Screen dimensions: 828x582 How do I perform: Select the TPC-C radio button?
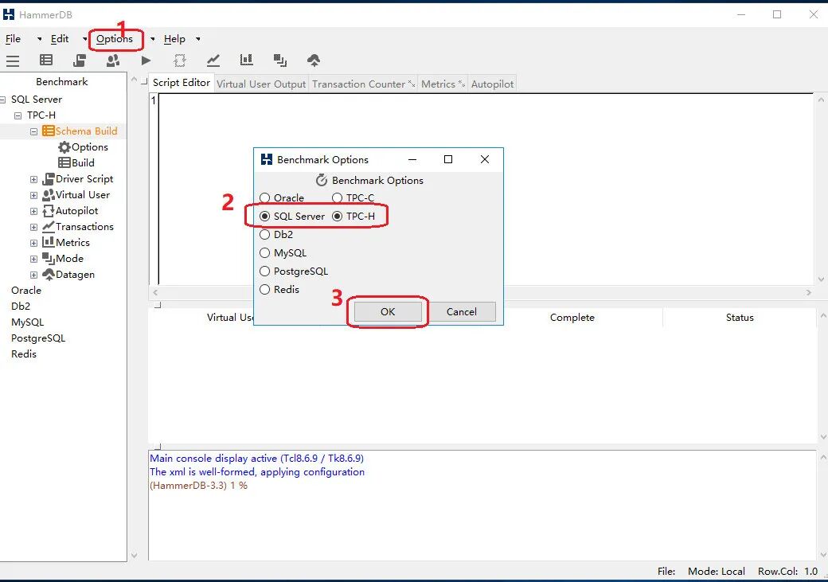point(337,198)
